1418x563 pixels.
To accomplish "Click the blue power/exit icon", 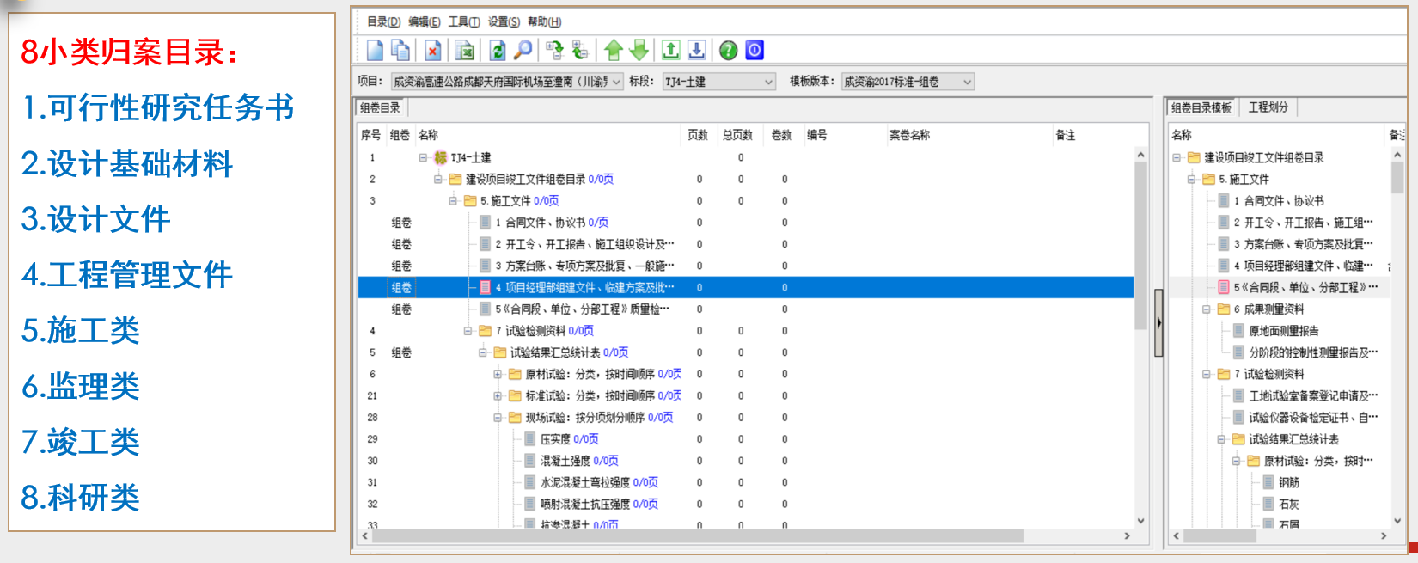I will pos(755,51).
